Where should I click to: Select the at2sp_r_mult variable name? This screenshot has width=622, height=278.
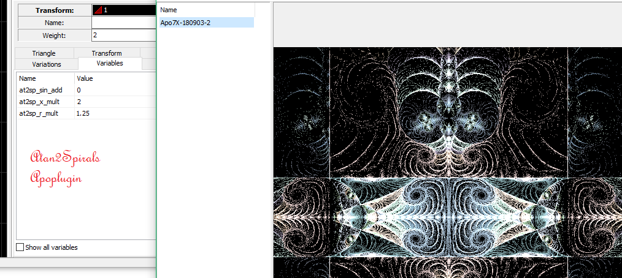click(40, 113)
